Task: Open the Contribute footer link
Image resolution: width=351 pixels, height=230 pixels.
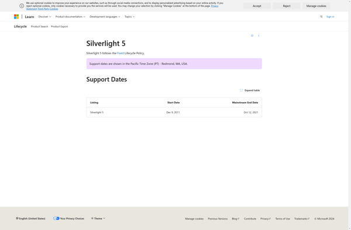Action: pos(250,218)
